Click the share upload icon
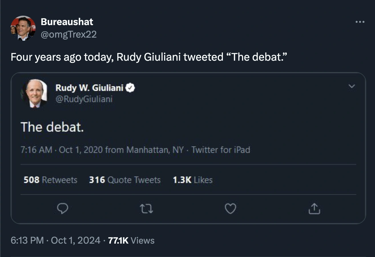This screenshot has height=257, width=375. point(314,209)
